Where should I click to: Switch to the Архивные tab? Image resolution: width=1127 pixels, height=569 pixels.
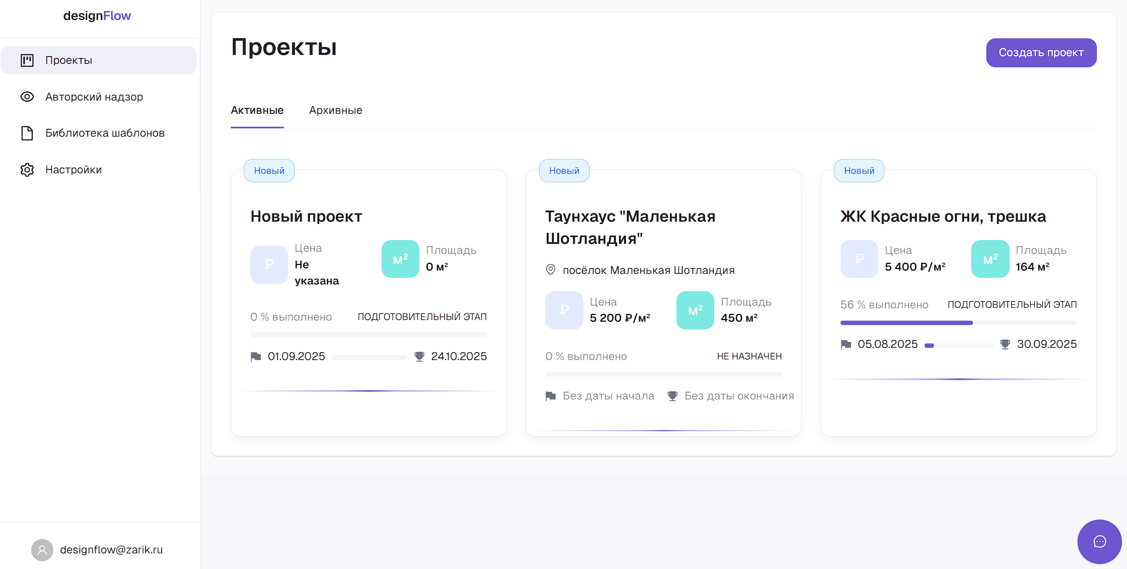pyautogui.click(x=335, y=111)
